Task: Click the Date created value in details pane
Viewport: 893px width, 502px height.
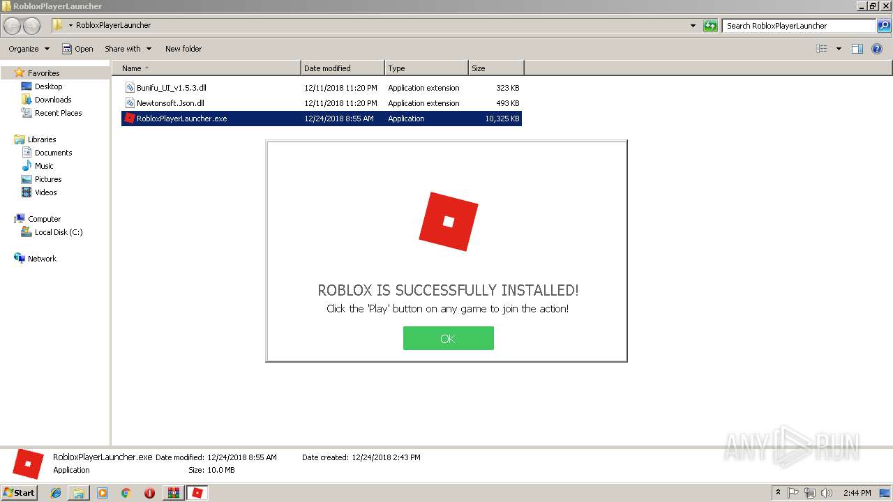Action: tap(386, 457)
